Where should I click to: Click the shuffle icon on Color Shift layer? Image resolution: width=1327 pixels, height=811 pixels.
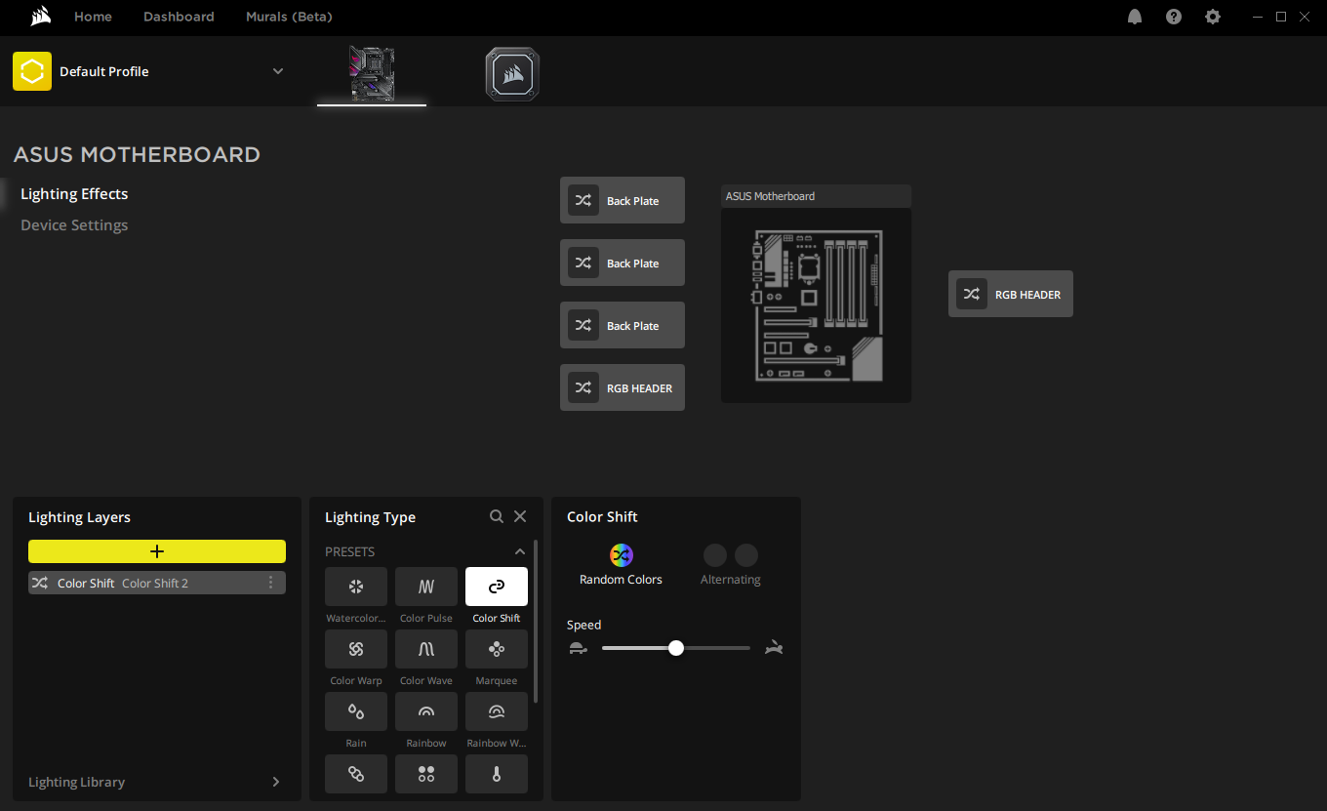(40, 583)
